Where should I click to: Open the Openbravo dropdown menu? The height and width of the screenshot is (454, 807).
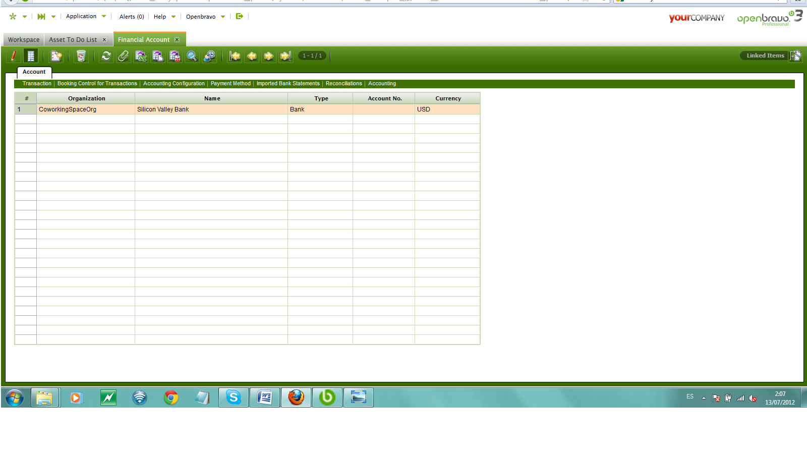pos(206,17)
